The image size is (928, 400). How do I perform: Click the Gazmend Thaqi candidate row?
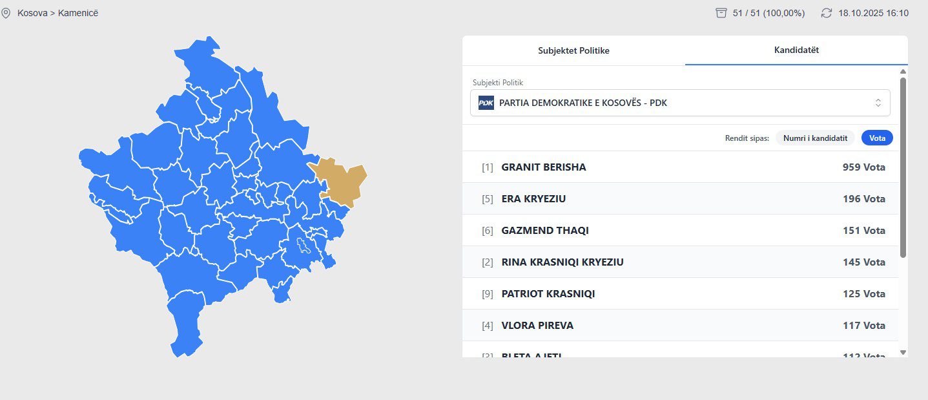[680, 231]
